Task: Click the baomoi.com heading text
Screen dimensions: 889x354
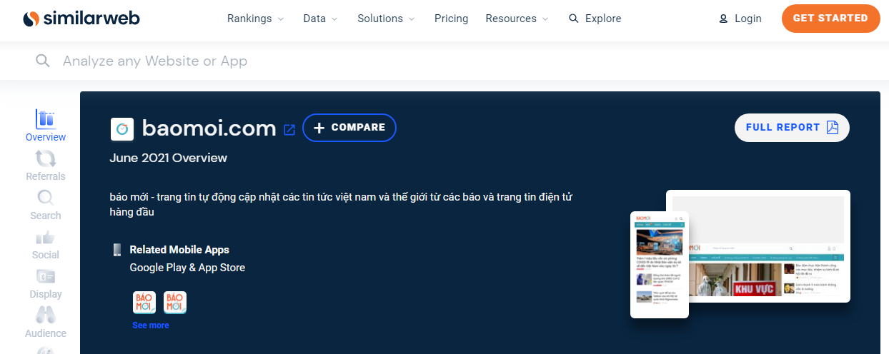Action: [x=209, y=128]
